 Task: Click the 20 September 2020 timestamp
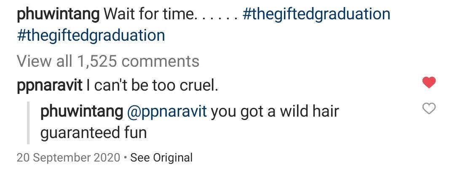pos(69,158)
